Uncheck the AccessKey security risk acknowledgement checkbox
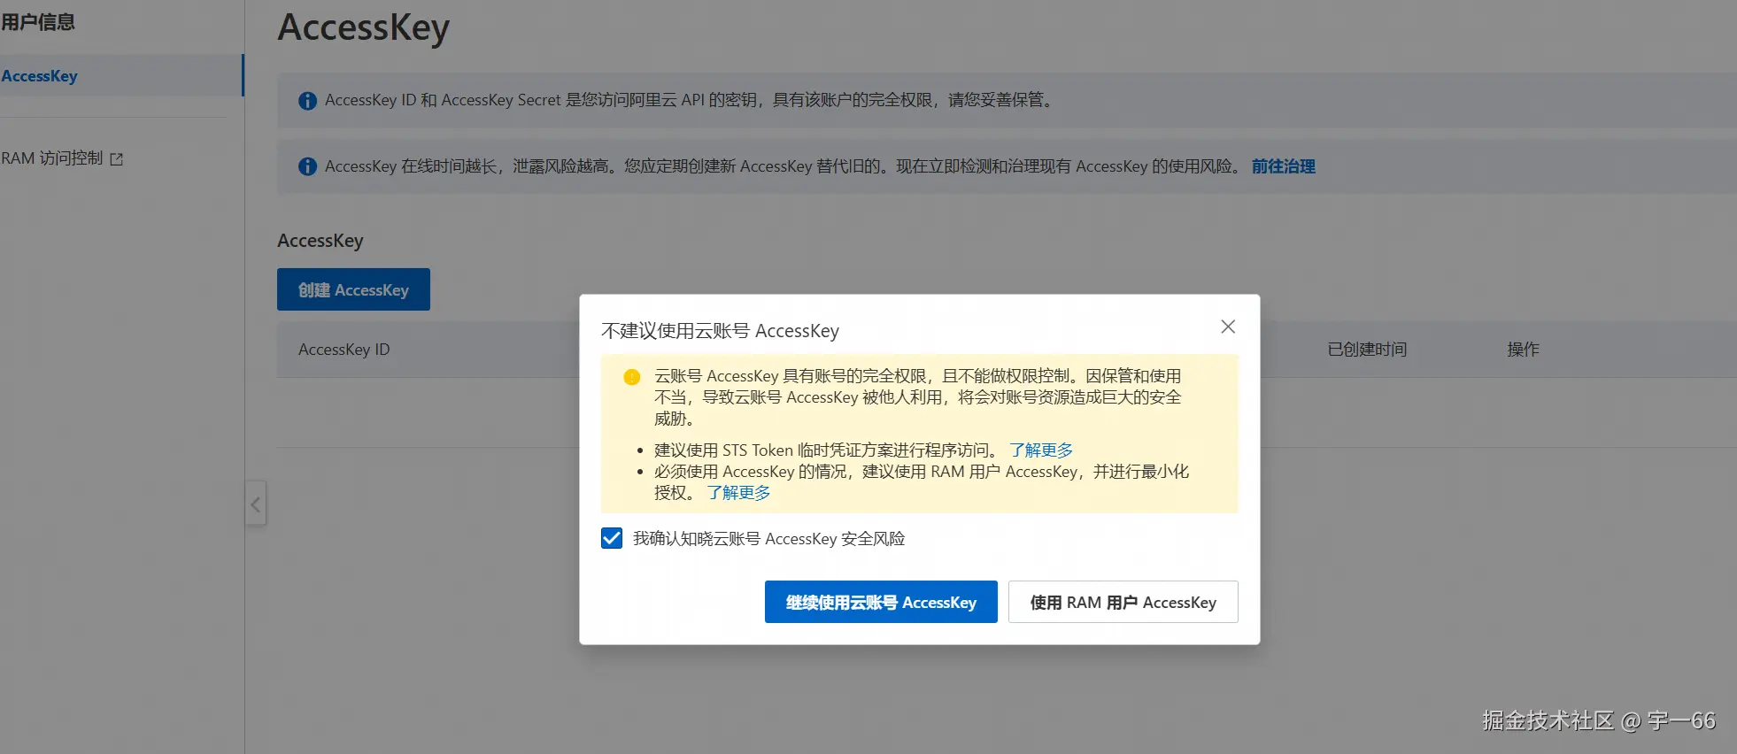Viewport: 1737px width, 754px height. click(612, 538)
